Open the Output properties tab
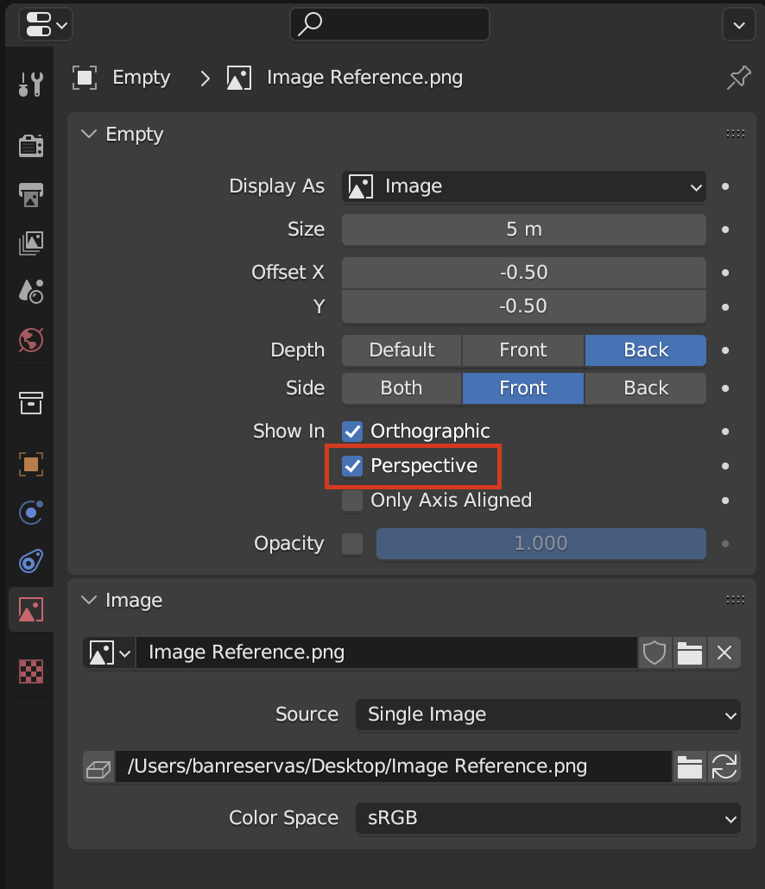Image resolution: width=765 pixels, height=889 pixels. pyautogui.click(x=31, y=195)
